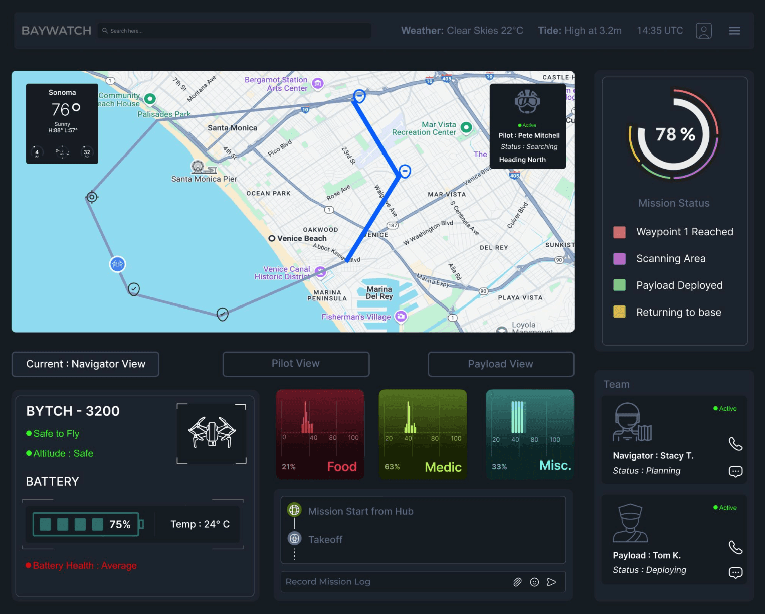The image size is (765, 614).
Task: Click the Takeoff step icon
Action: pyautogui.click(x=294, y=539)
